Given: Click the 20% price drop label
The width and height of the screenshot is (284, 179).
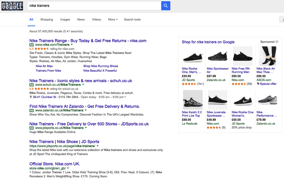Looking at the screenshot, I should click(x=241, y=127).
